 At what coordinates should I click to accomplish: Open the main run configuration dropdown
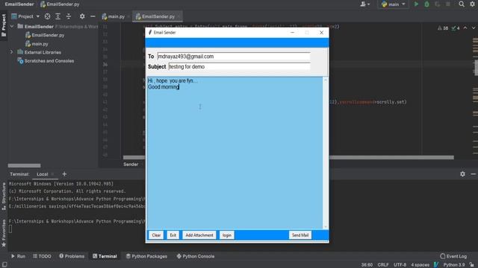click(x=394, y=4)
